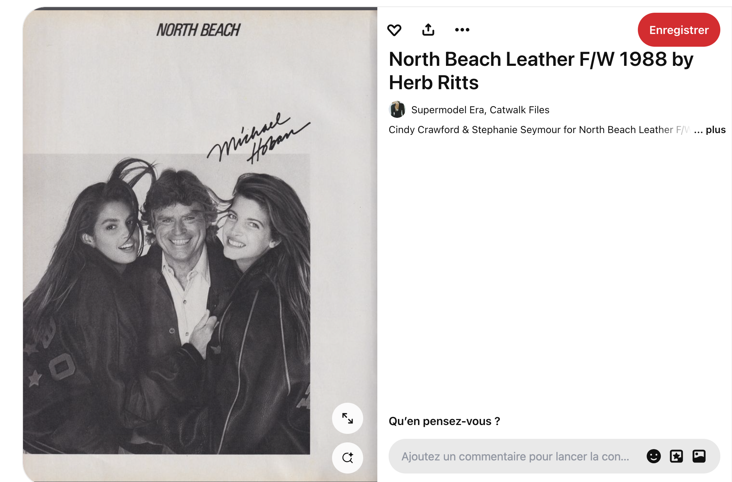The width and height of the screenshot is (732, 482).
Task: Click the 'Qu'en pensez-vous ?' heading
Action: pos(444,421)
